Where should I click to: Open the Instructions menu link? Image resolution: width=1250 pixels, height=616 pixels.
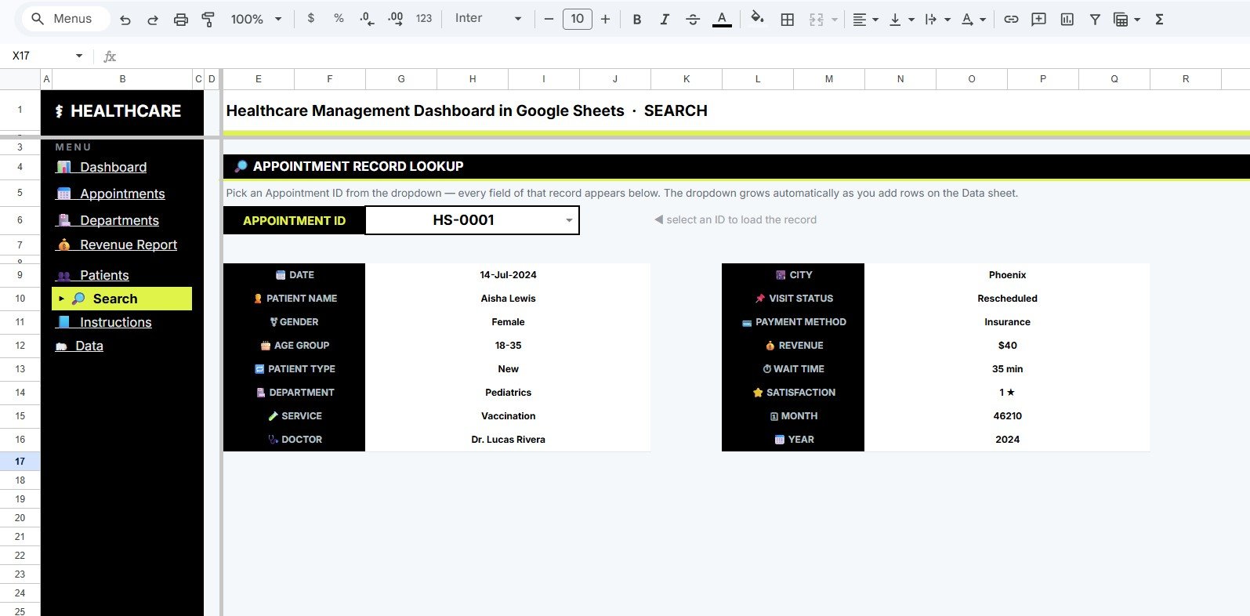(x=115, y=322)
